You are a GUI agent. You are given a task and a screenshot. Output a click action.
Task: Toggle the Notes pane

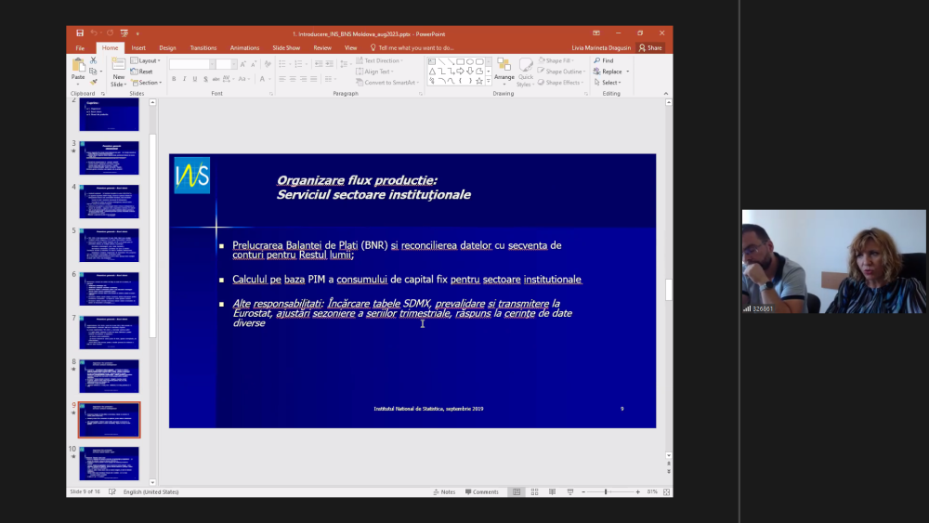click(444, 491)
